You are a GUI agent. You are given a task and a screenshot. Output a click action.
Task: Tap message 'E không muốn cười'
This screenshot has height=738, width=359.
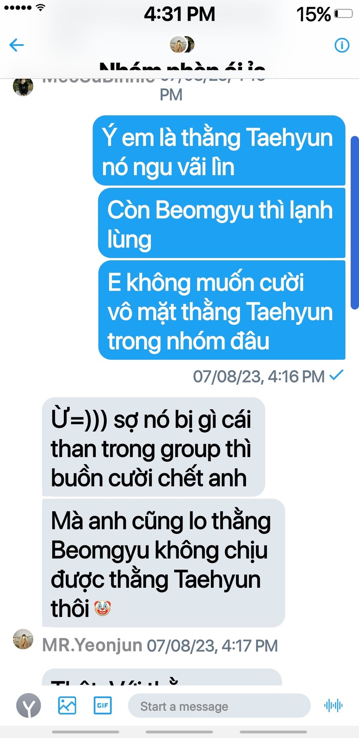222,310
